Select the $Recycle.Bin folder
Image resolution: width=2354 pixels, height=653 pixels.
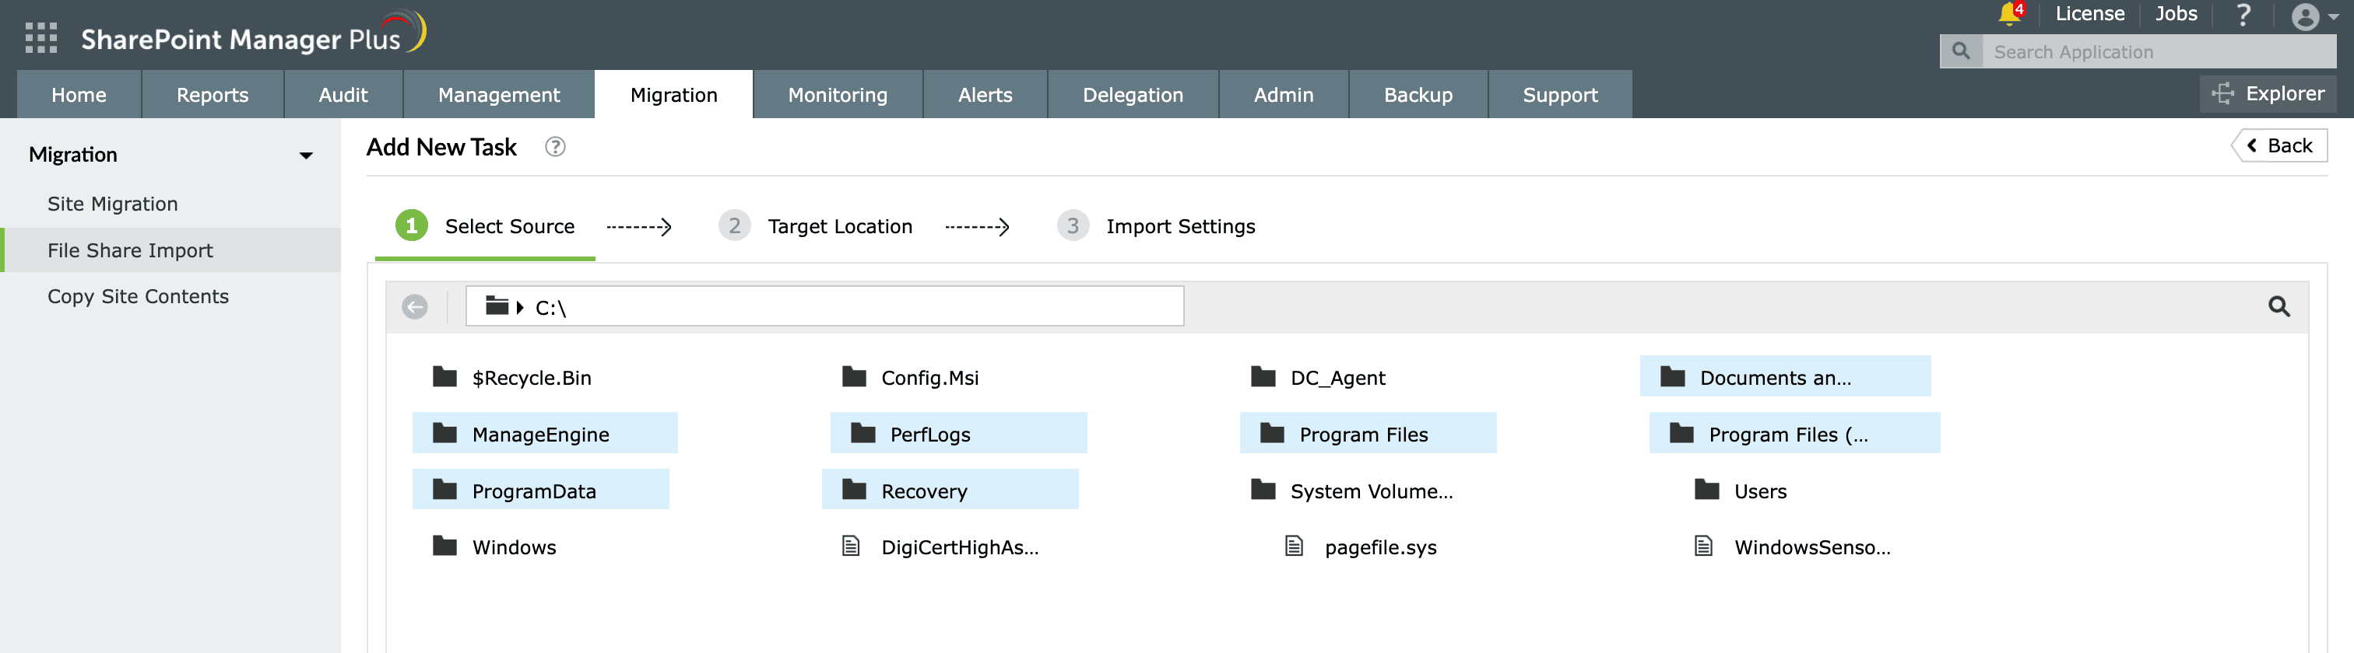pos(511,377)
